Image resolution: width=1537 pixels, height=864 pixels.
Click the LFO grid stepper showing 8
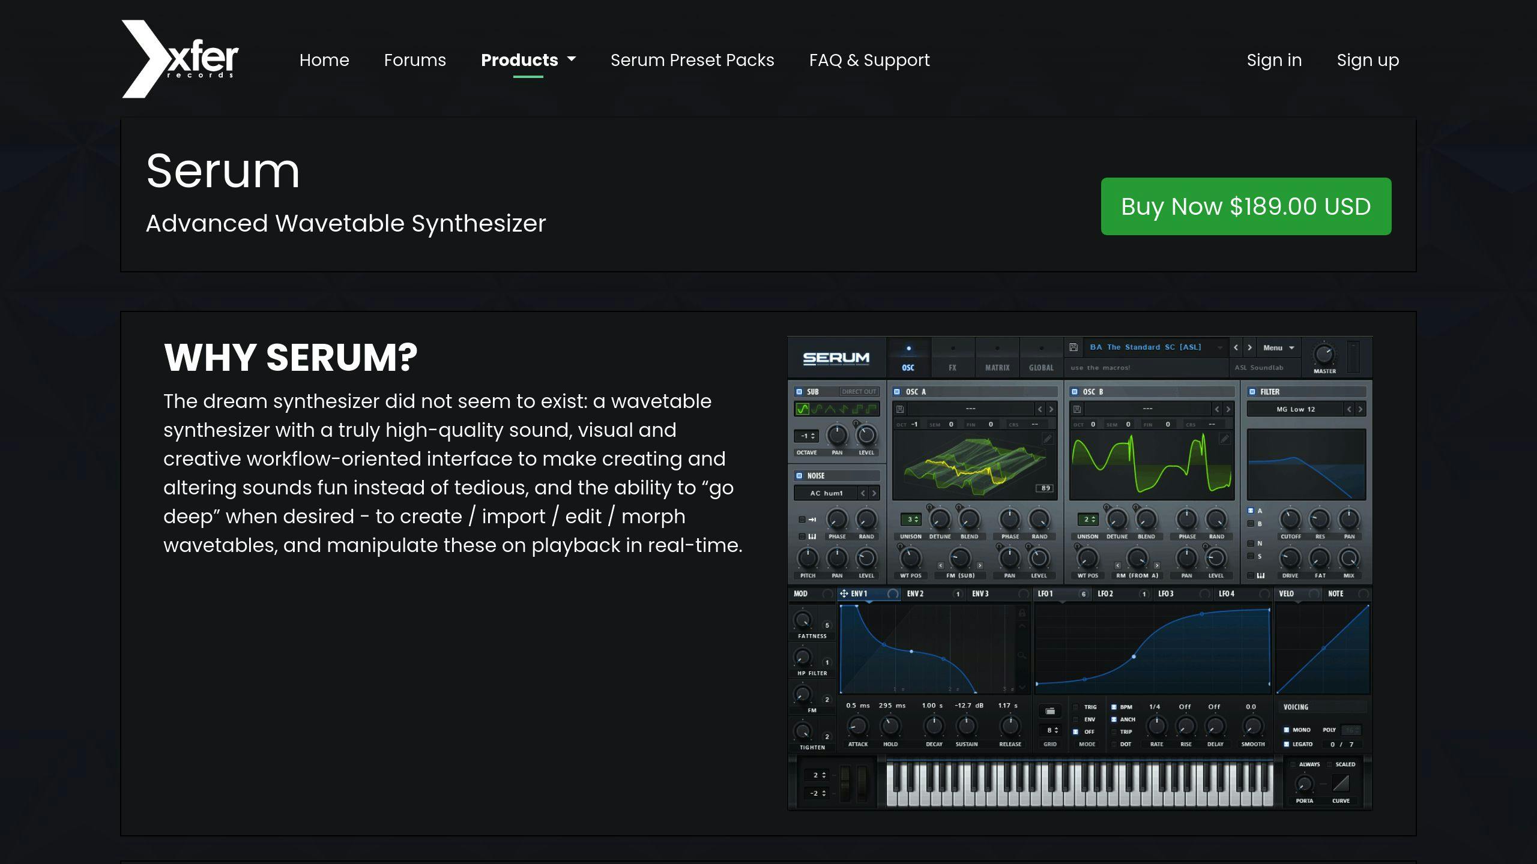coord(1051,730)
